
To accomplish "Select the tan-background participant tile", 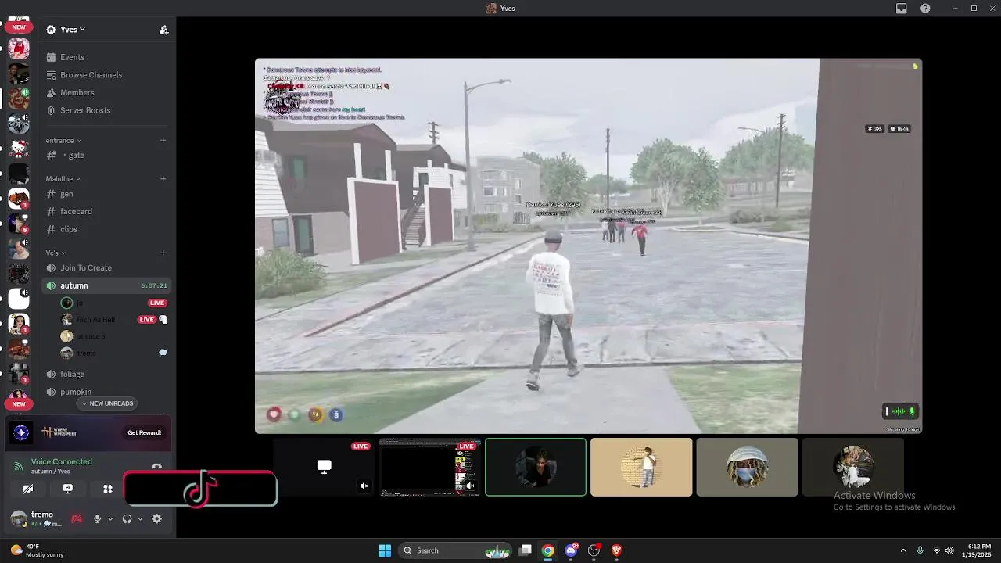I will coord(641,467).
